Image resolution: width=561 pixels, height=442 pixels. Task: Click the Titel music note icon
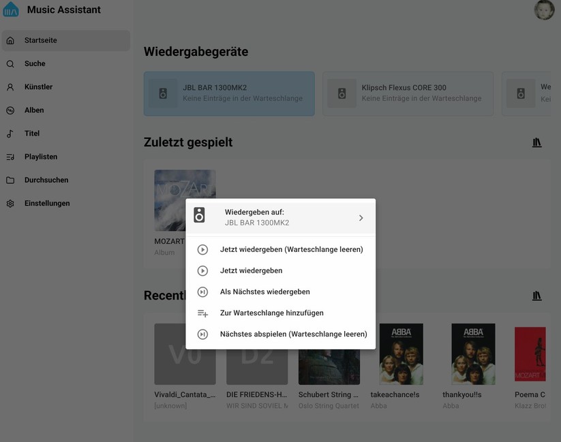[x=11, y=133]
